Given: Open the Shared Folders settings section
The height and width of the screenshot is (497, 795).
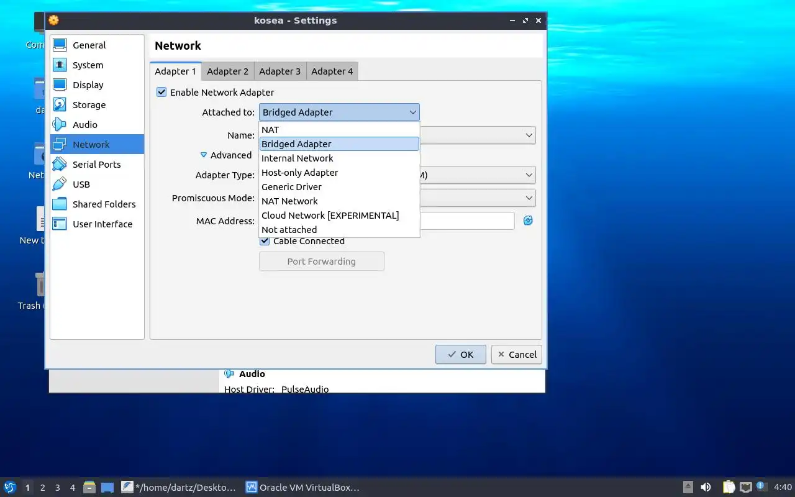Looking at the screenshot, I should point(97,204).
